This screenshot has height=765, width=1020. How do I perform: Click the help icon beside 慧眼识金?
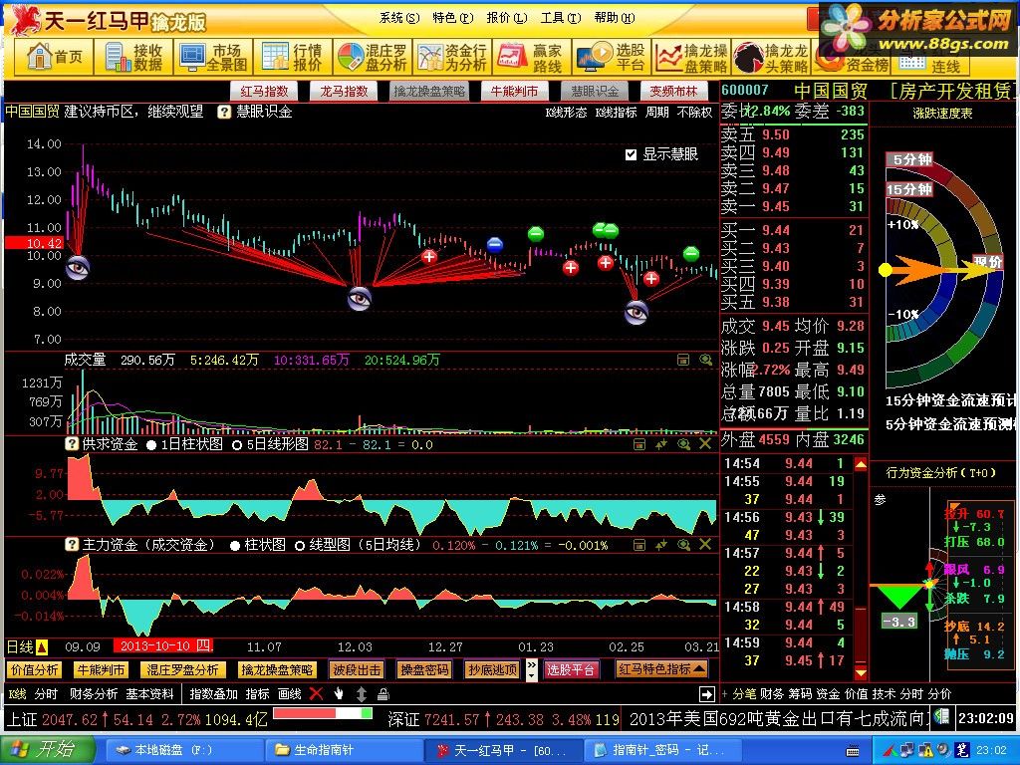(x=224, y=112)
